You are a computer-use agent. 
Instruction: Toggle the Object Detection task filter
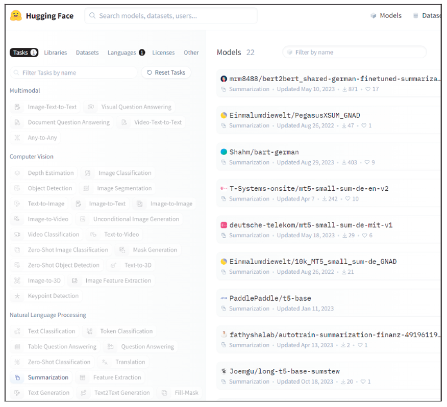point(43,188)
